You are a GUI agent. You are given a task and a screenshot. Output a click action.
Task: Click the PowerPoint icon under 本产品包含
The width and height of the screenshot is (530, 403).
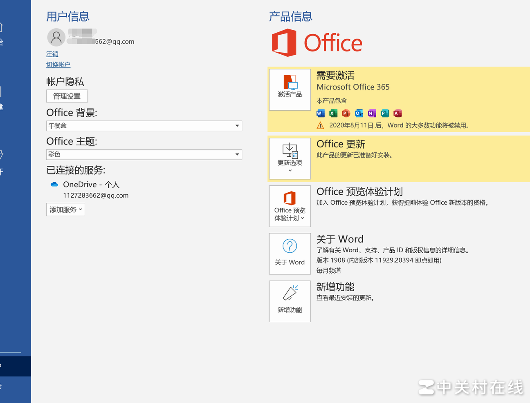pos(346,114)
